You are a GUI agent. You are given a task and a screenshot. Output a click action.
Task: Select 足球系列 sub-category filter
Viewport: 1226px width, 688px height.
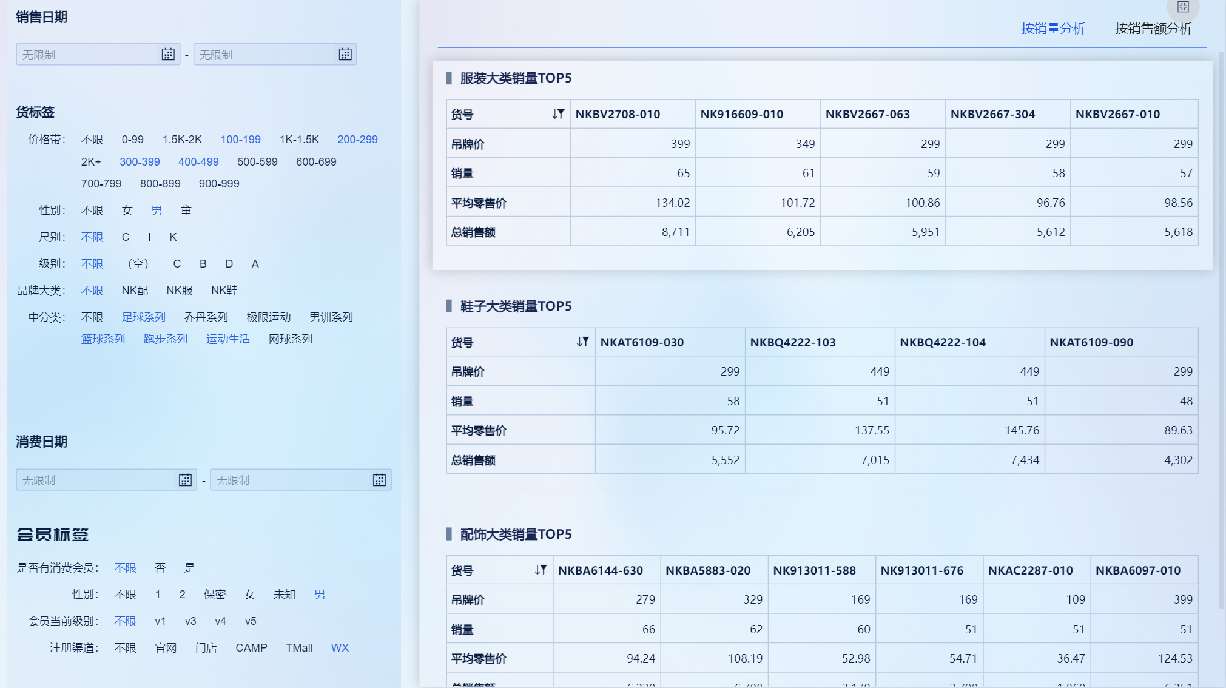tap(143, 317)
